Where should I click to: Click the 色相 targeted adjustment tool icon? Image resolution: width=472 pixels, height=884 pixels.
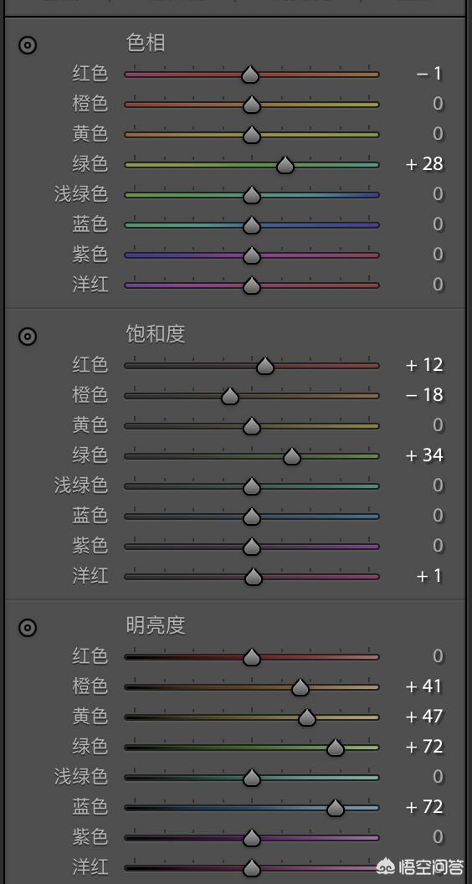coord(27,45)
